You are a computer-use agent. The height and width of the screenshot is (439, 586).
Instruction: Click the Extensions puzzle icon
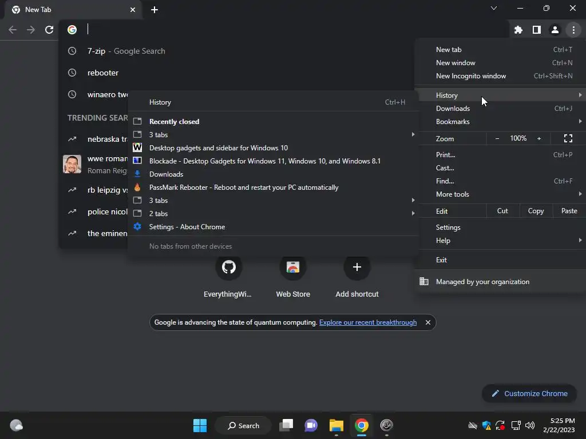click(518, 30)
